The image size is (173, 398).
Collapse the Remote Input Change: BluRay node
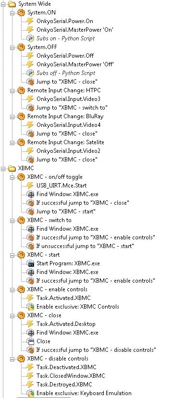tap(12, 116)
